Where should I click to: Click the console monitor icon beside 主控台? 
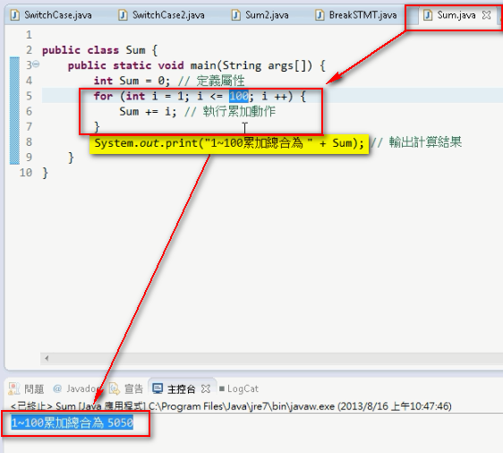click(x=158, y=389)
